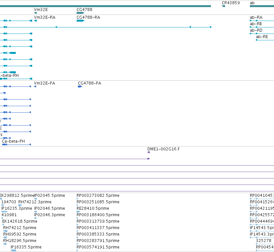The height and width of the screenshot is (252, 274).
Task: Click the RE28410.5prime feature glyph
Action: click(x=79, y=212)
